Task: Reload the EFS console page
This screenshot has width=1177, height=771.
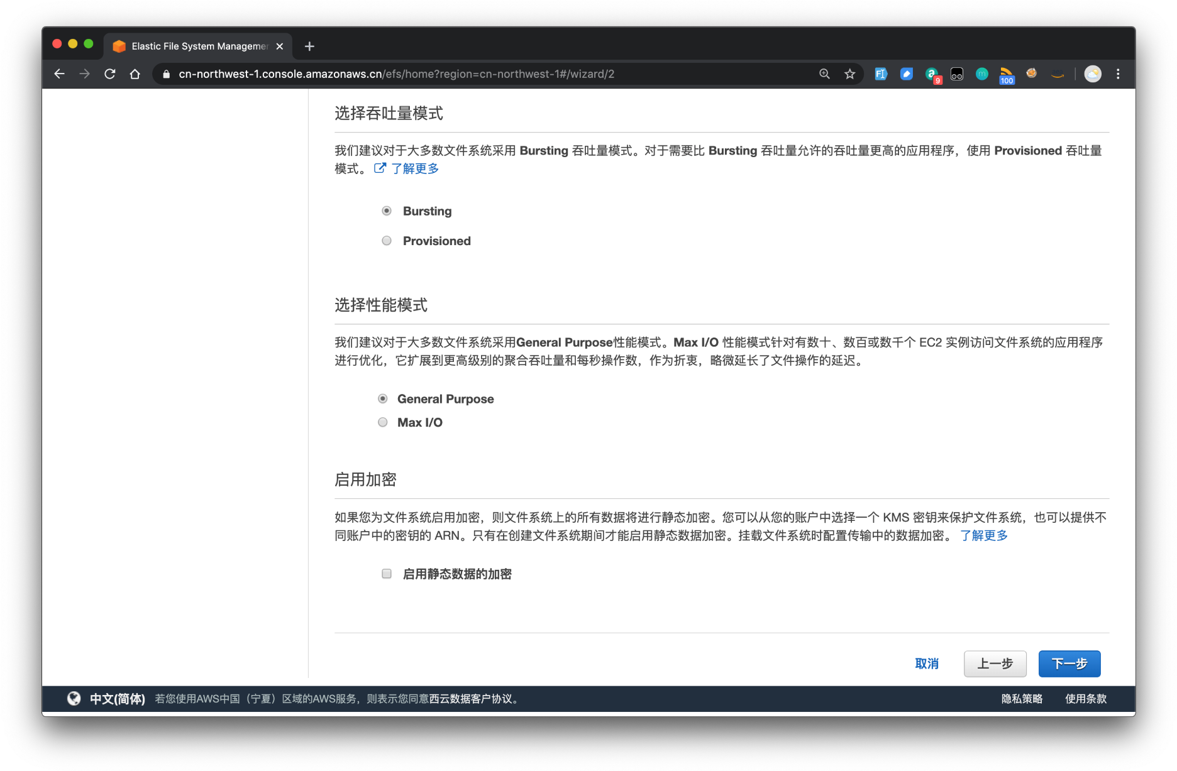Action: pyautogui.click(x=109, y=74)
